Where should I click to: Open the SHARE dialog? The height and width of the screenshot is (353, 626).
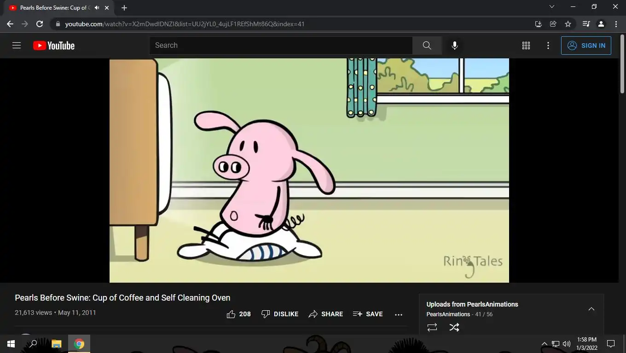(326, 314)
